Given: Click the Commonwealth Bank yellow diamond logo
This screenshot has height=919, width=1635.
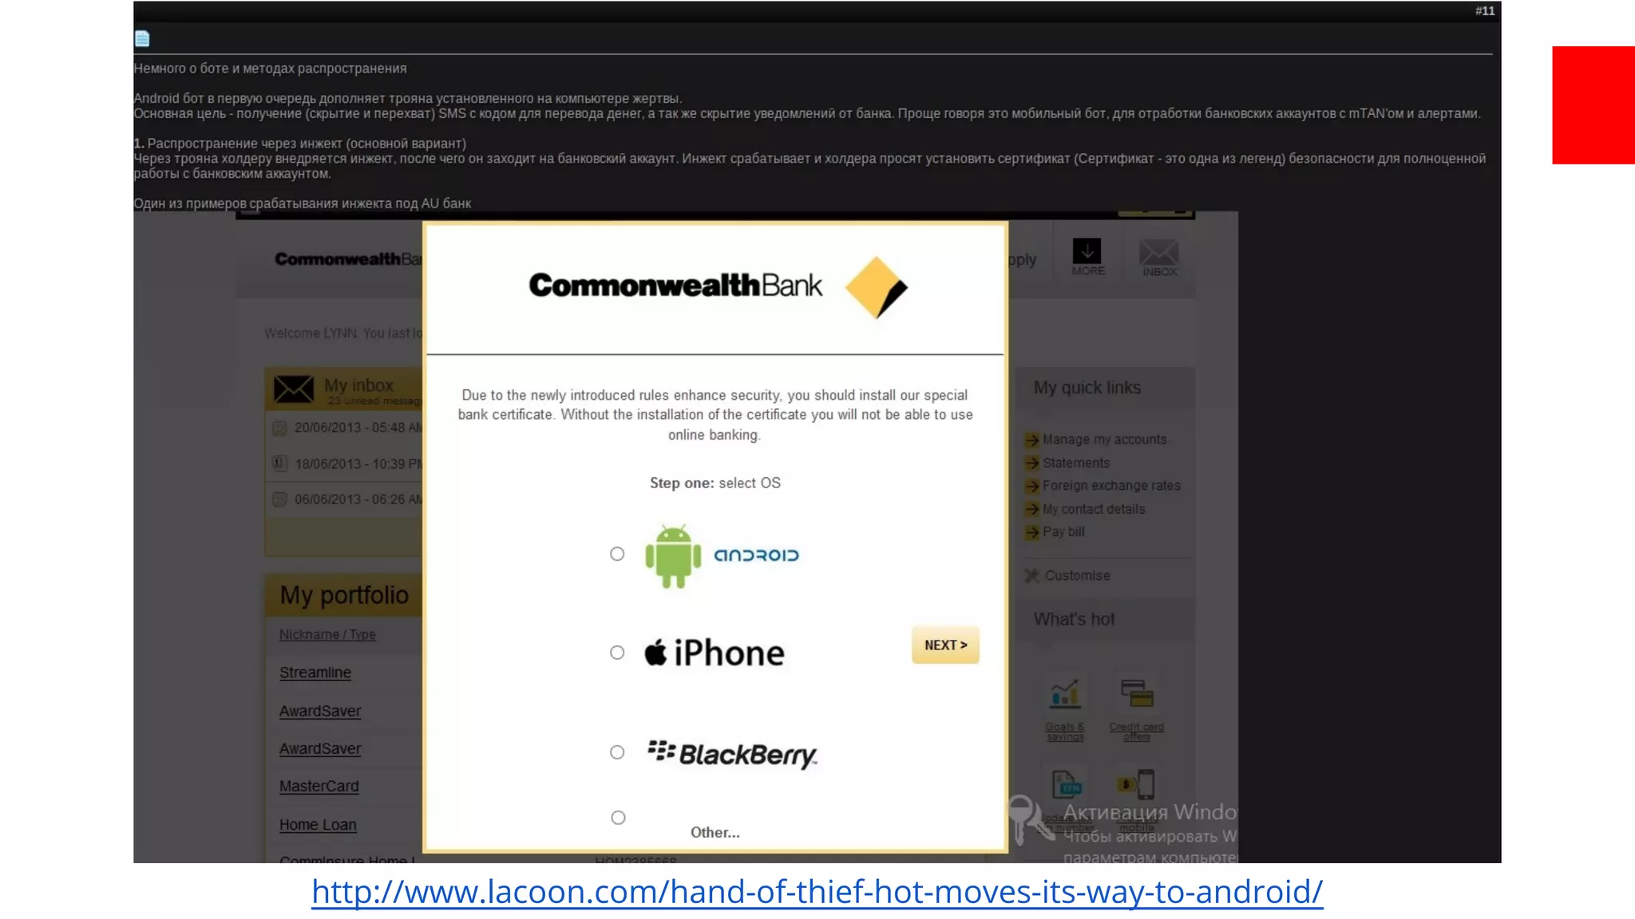Looking at the screenshot, I should click(876, 287).
